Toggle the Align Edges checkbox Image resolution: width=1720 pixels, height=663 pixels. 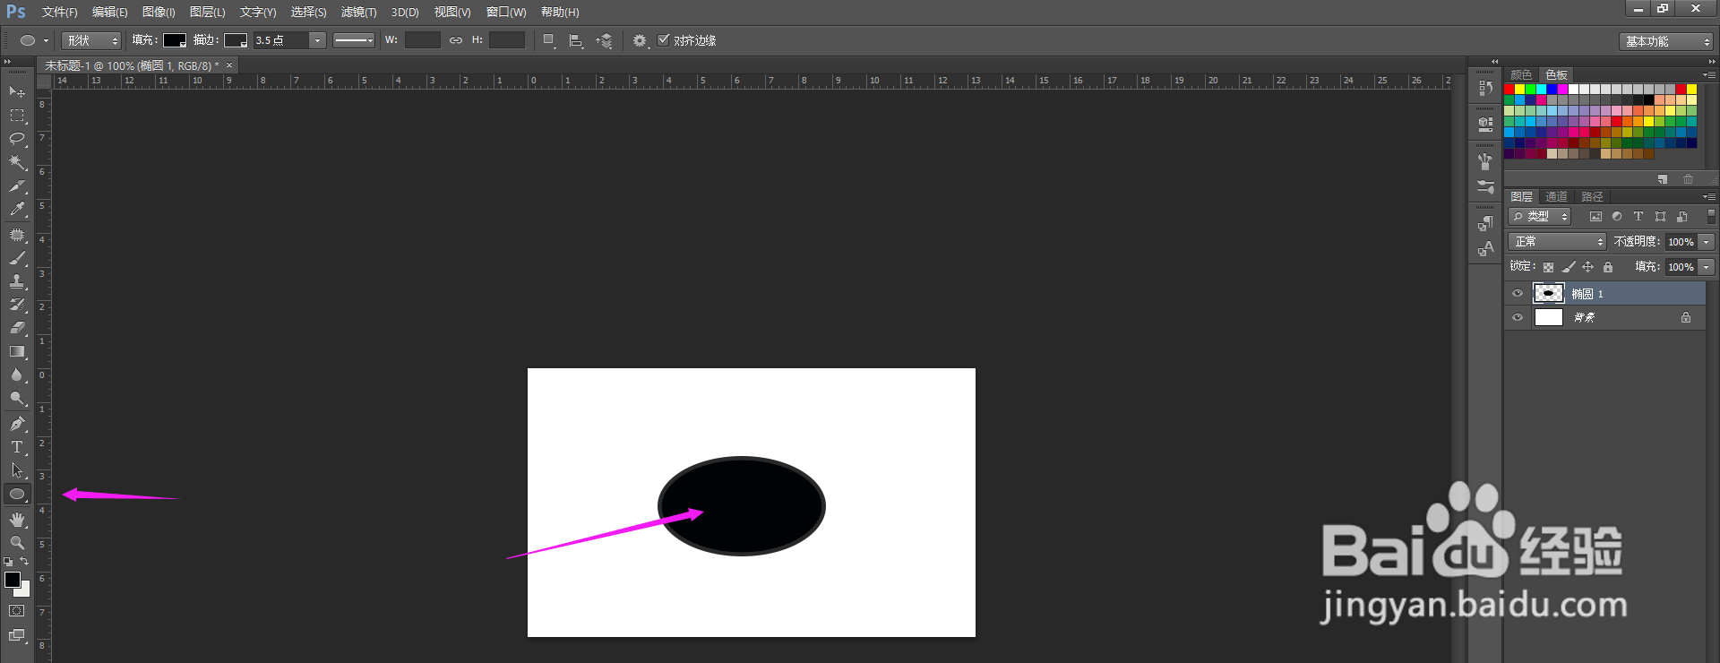[x=664, y=40]
